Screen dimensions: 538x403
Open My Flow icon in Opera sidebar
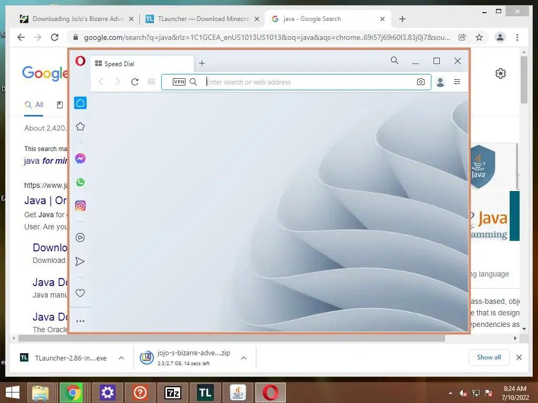coord(80,261)
